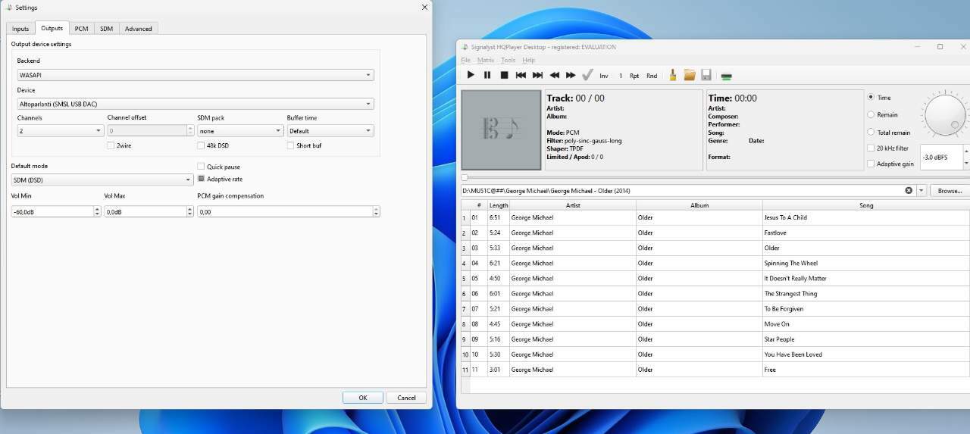Switch to the SDM tab
Image resolution: width=970 pixels, height=434 pixels.
click(106, 29)
